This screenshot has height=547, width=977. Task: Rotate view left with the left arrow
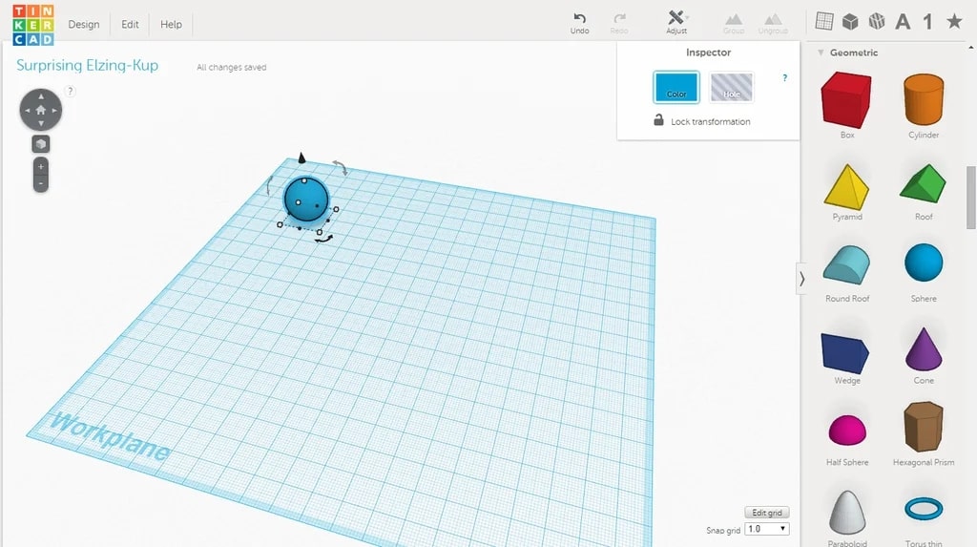tap(28, 110)
